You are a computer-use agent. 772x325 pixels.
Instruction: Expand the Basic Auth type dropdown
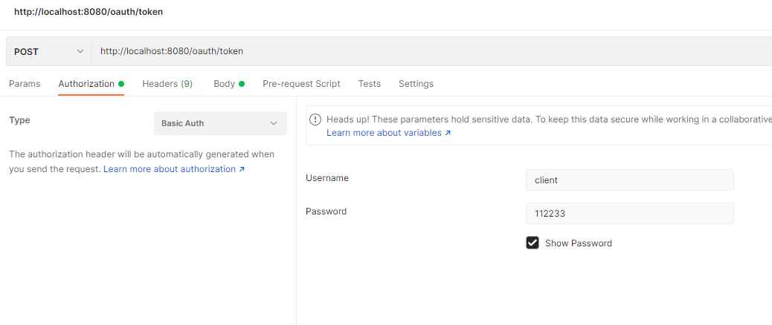coord(220,123)
